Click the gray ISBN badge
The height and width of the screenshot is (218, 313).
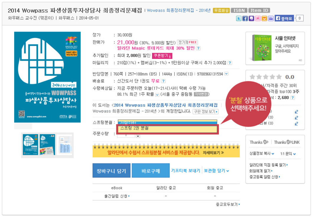(239, 10)
